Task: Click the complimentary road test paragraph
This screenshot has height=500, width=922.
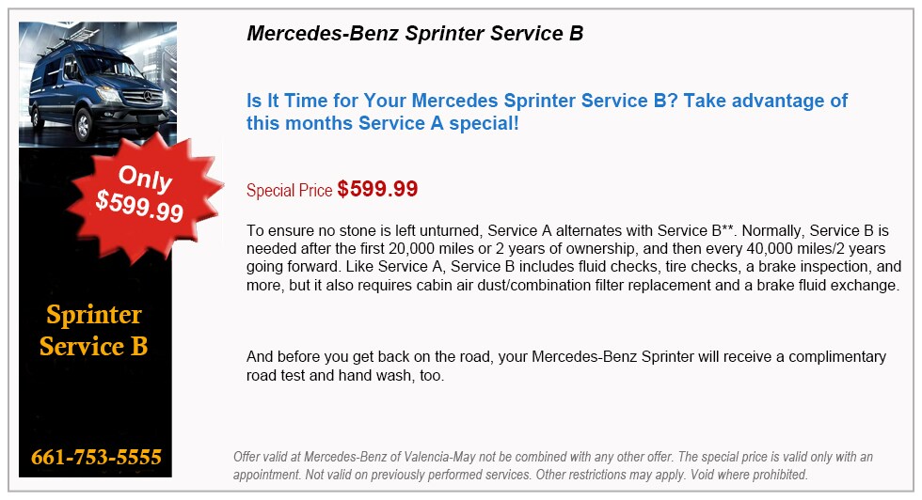Action: (x=565, y=366)
